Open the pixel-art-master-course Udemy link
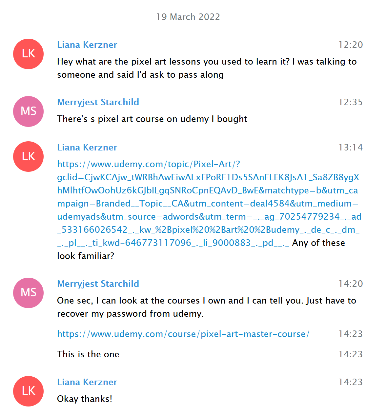This screenshot has height=416, width=387. (183, 334)
